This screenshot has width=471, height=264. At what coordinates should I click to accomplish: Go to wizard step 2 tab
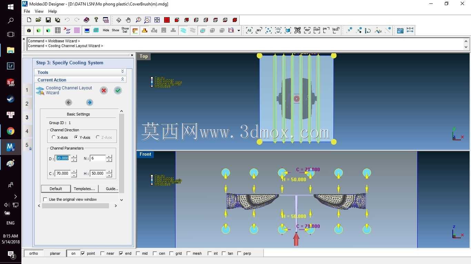pos(27,104)
